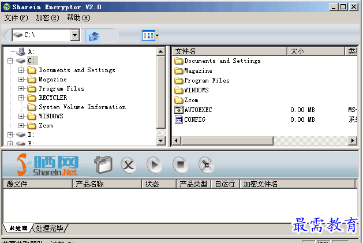Switch to the 处理完毕 tab
The width and height of the screenshot is (363, 243).
[x=49, y=229]
